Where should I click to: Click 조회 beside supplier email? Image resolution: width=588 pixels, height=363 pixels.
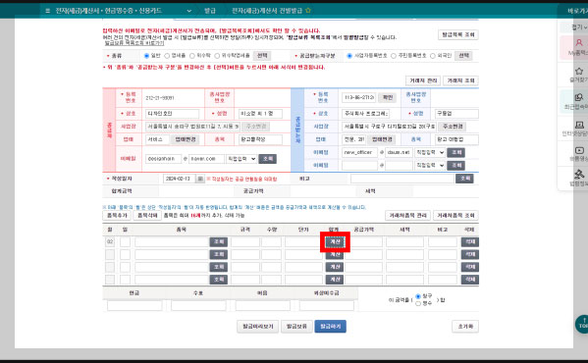pyautogui.click(x=268, y=159)
